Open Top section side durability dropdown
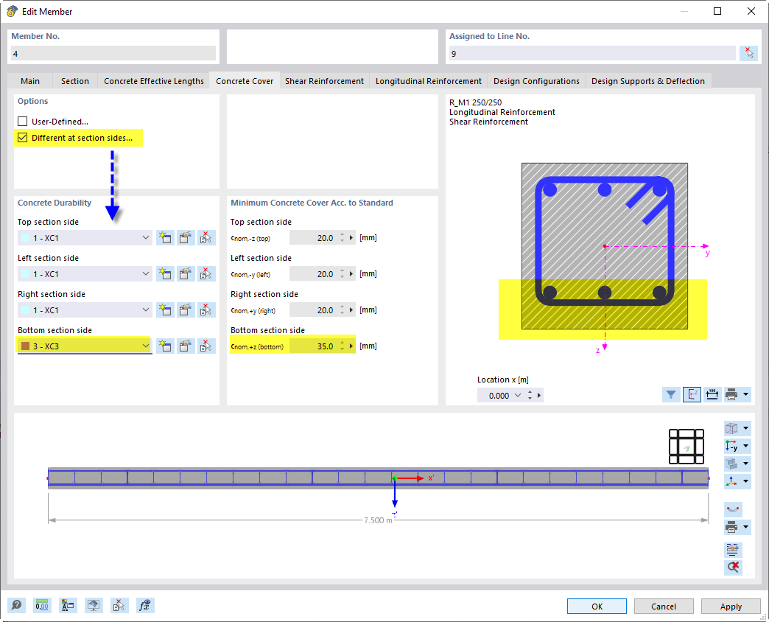This screenshot has height=622, width=769. tap(146, 238)
